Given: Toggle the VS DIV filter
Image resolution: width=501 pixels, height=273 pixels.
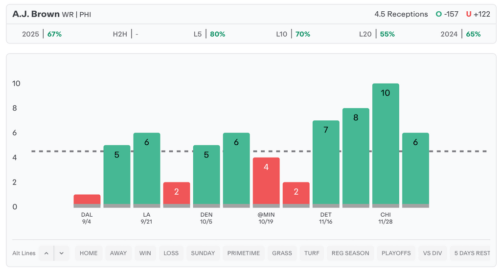Looking at the screenshot, I should (432, 253).
